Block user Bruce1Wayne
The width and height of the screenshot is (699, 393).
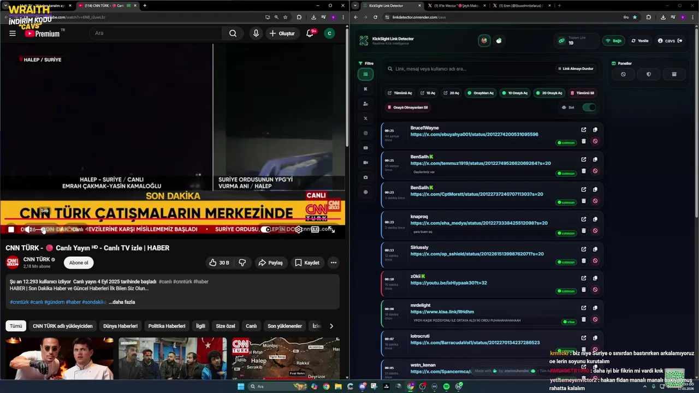click(x=595, y=141)
